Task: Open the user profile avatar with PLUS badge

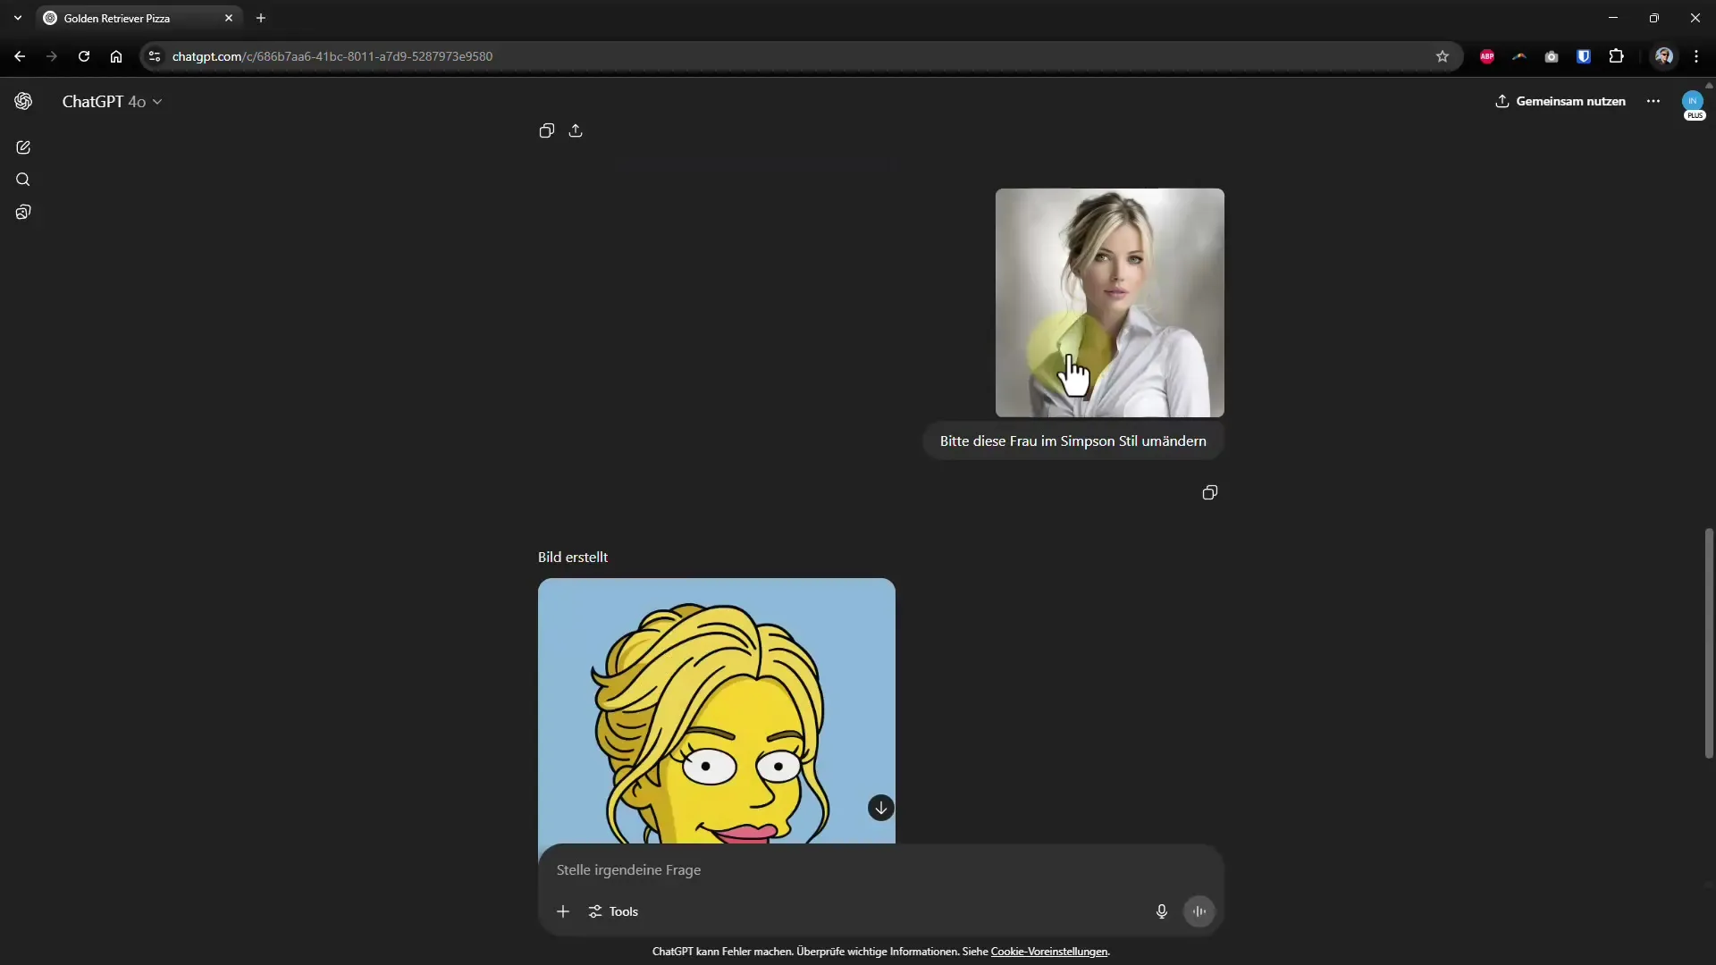Action: coord(1693,104)
